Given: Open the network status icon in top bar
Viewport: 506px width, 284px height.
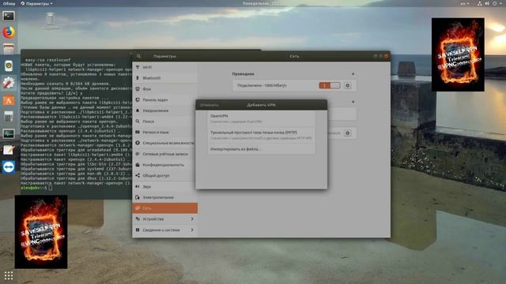Looking at the screenshot, I should 480,3.
